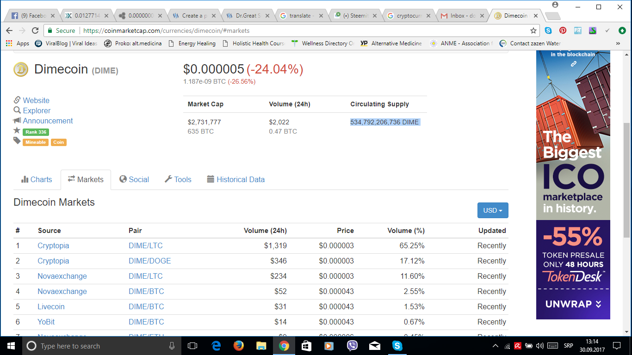Viewport: 632px width, 355px height.
Task: Click the page vertical scrollbar thumb
Action: (627, 180)
